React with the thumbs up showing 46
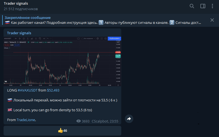The height and width of the screenshot is (137, 219). (62, 131)
